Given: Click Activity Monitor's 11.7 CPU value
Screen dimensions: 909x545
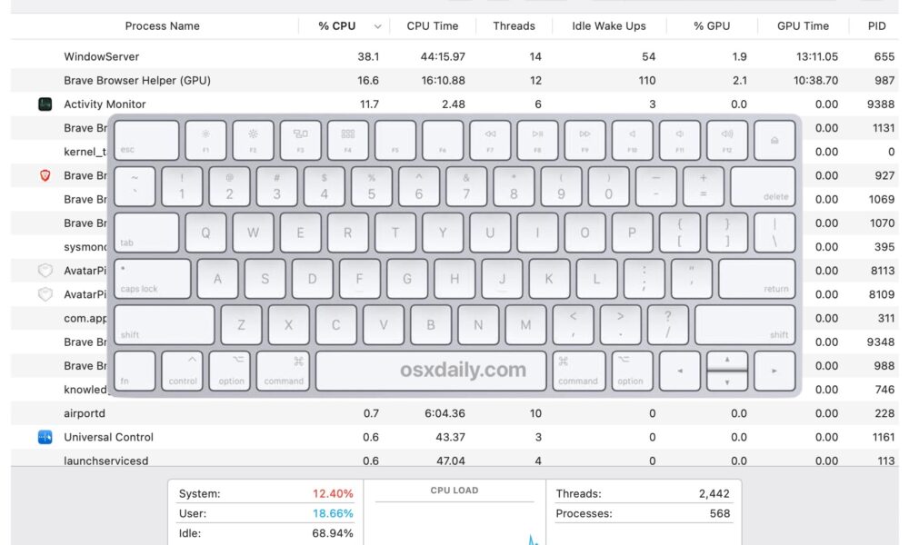Looking at the screenshot, I should pos(369,104).
